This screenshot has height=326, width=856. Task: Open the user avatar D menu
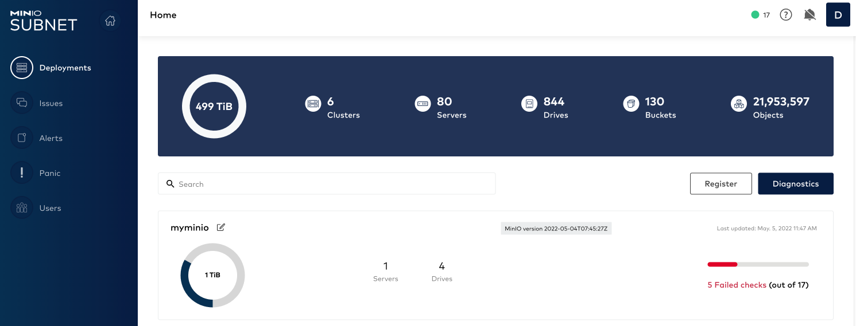838,15
